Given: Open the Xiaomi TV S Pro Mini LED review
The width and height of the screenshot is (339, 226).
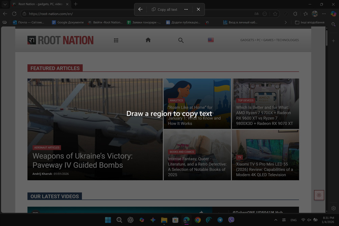Looking at the screenshot, I should (x=264, y=169).
